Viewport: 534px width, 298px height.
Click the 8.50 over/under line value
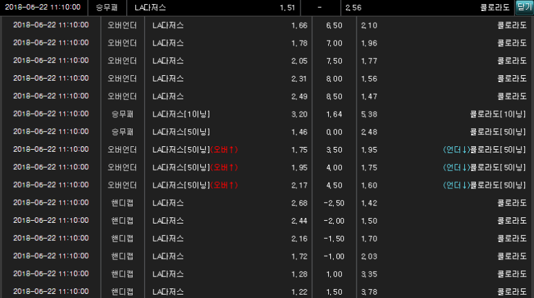pos(334,97)
